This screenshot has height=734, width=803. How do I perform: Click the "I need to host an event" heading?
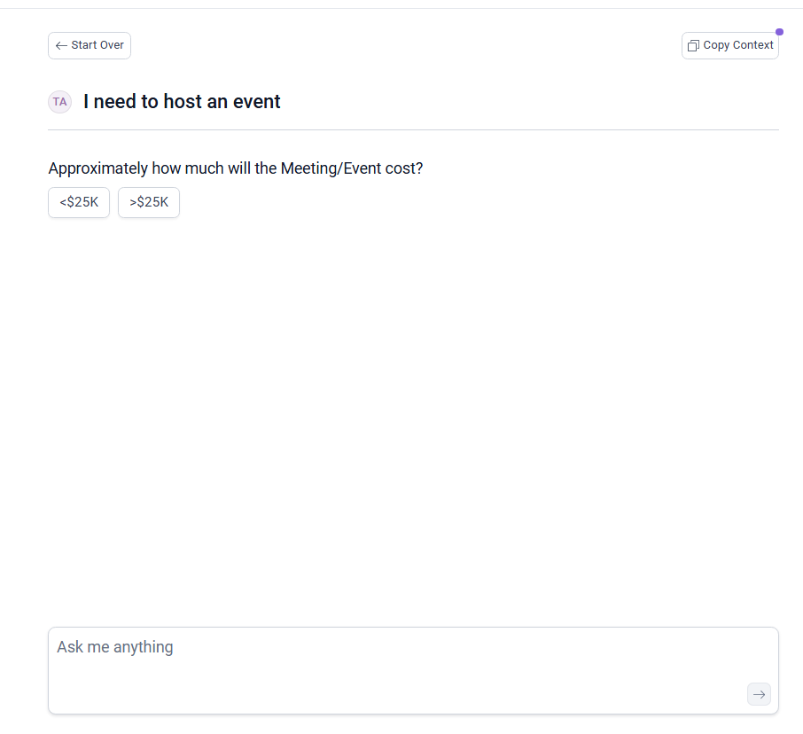point(182,102)
